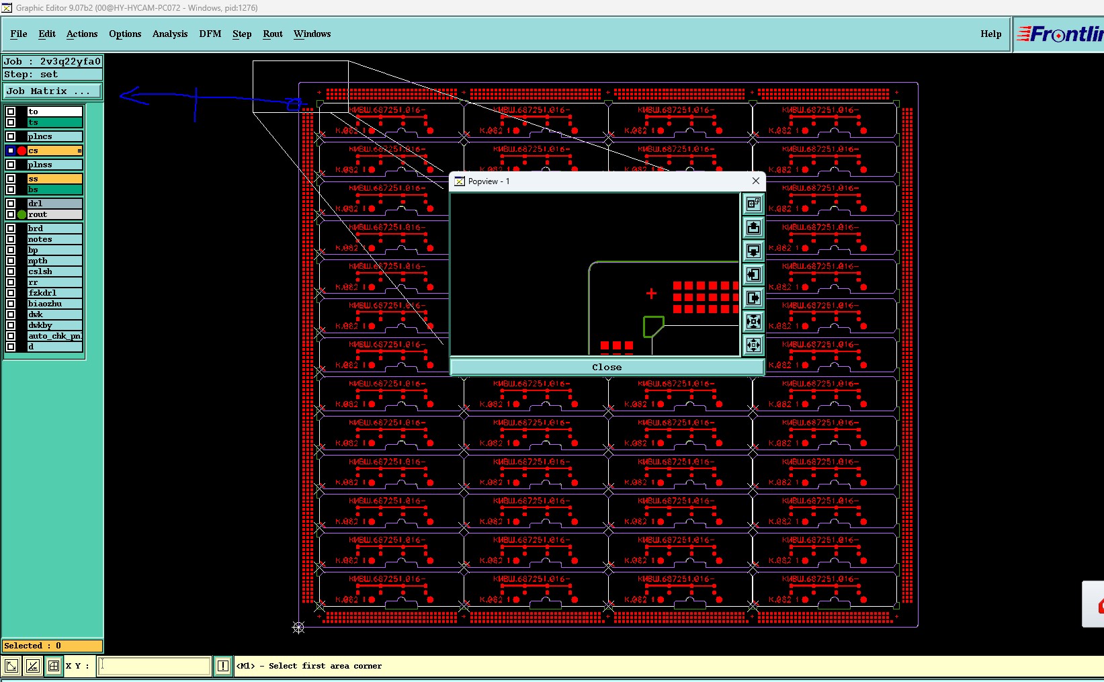The image size is (1104, 682).
Task: Click the small grid icon on cs layer row
Action: [79, 151]
